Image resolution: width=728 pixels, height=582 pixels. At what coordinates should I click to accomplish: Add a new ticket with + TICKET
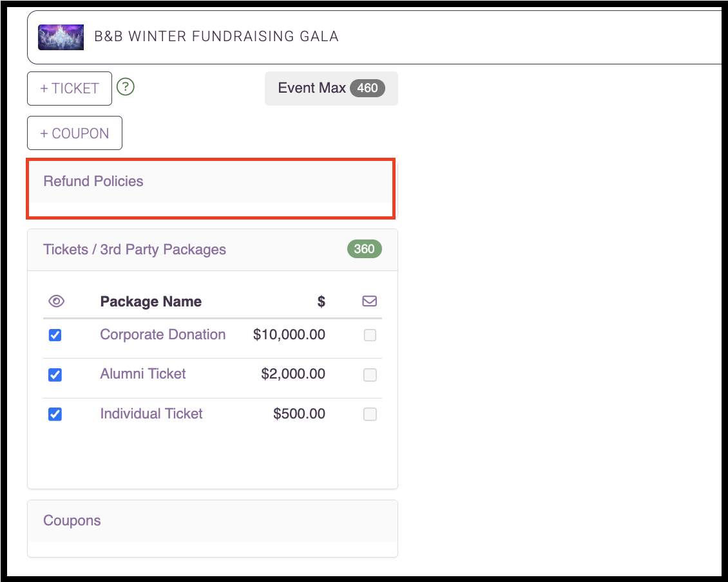(70, 88)
